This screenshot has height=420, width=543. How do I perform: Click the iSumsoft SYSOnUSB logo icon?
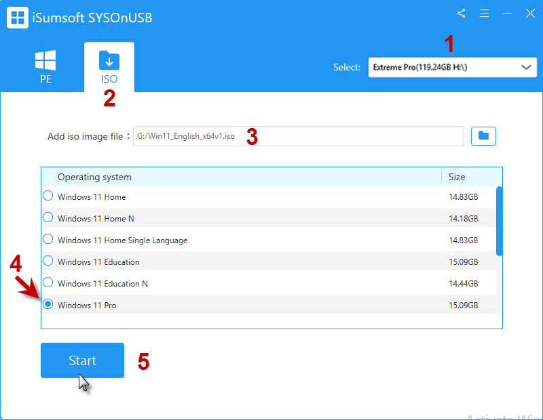18,18
